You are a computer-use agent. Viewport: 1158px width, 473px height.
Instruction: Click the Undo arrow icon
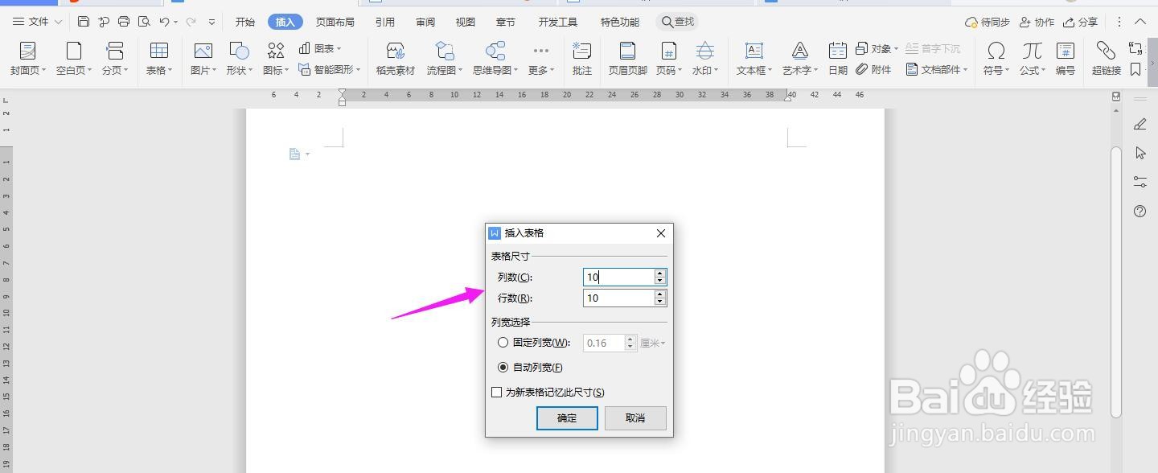pos(164,22)
